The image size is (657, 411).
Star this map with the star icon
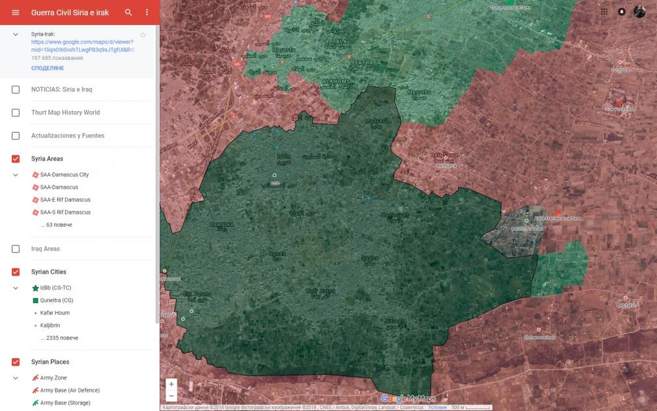[x=143, y=35]
